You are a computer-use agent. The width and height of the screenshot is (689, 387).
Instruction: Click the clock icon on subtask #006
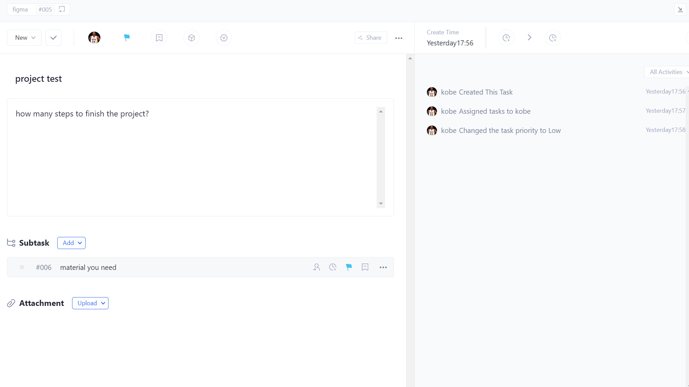coord(333,267)
